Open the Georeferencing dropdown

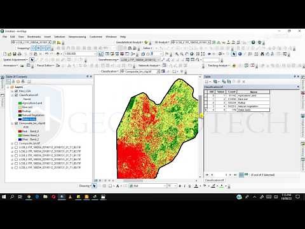[x=109, y=60]
